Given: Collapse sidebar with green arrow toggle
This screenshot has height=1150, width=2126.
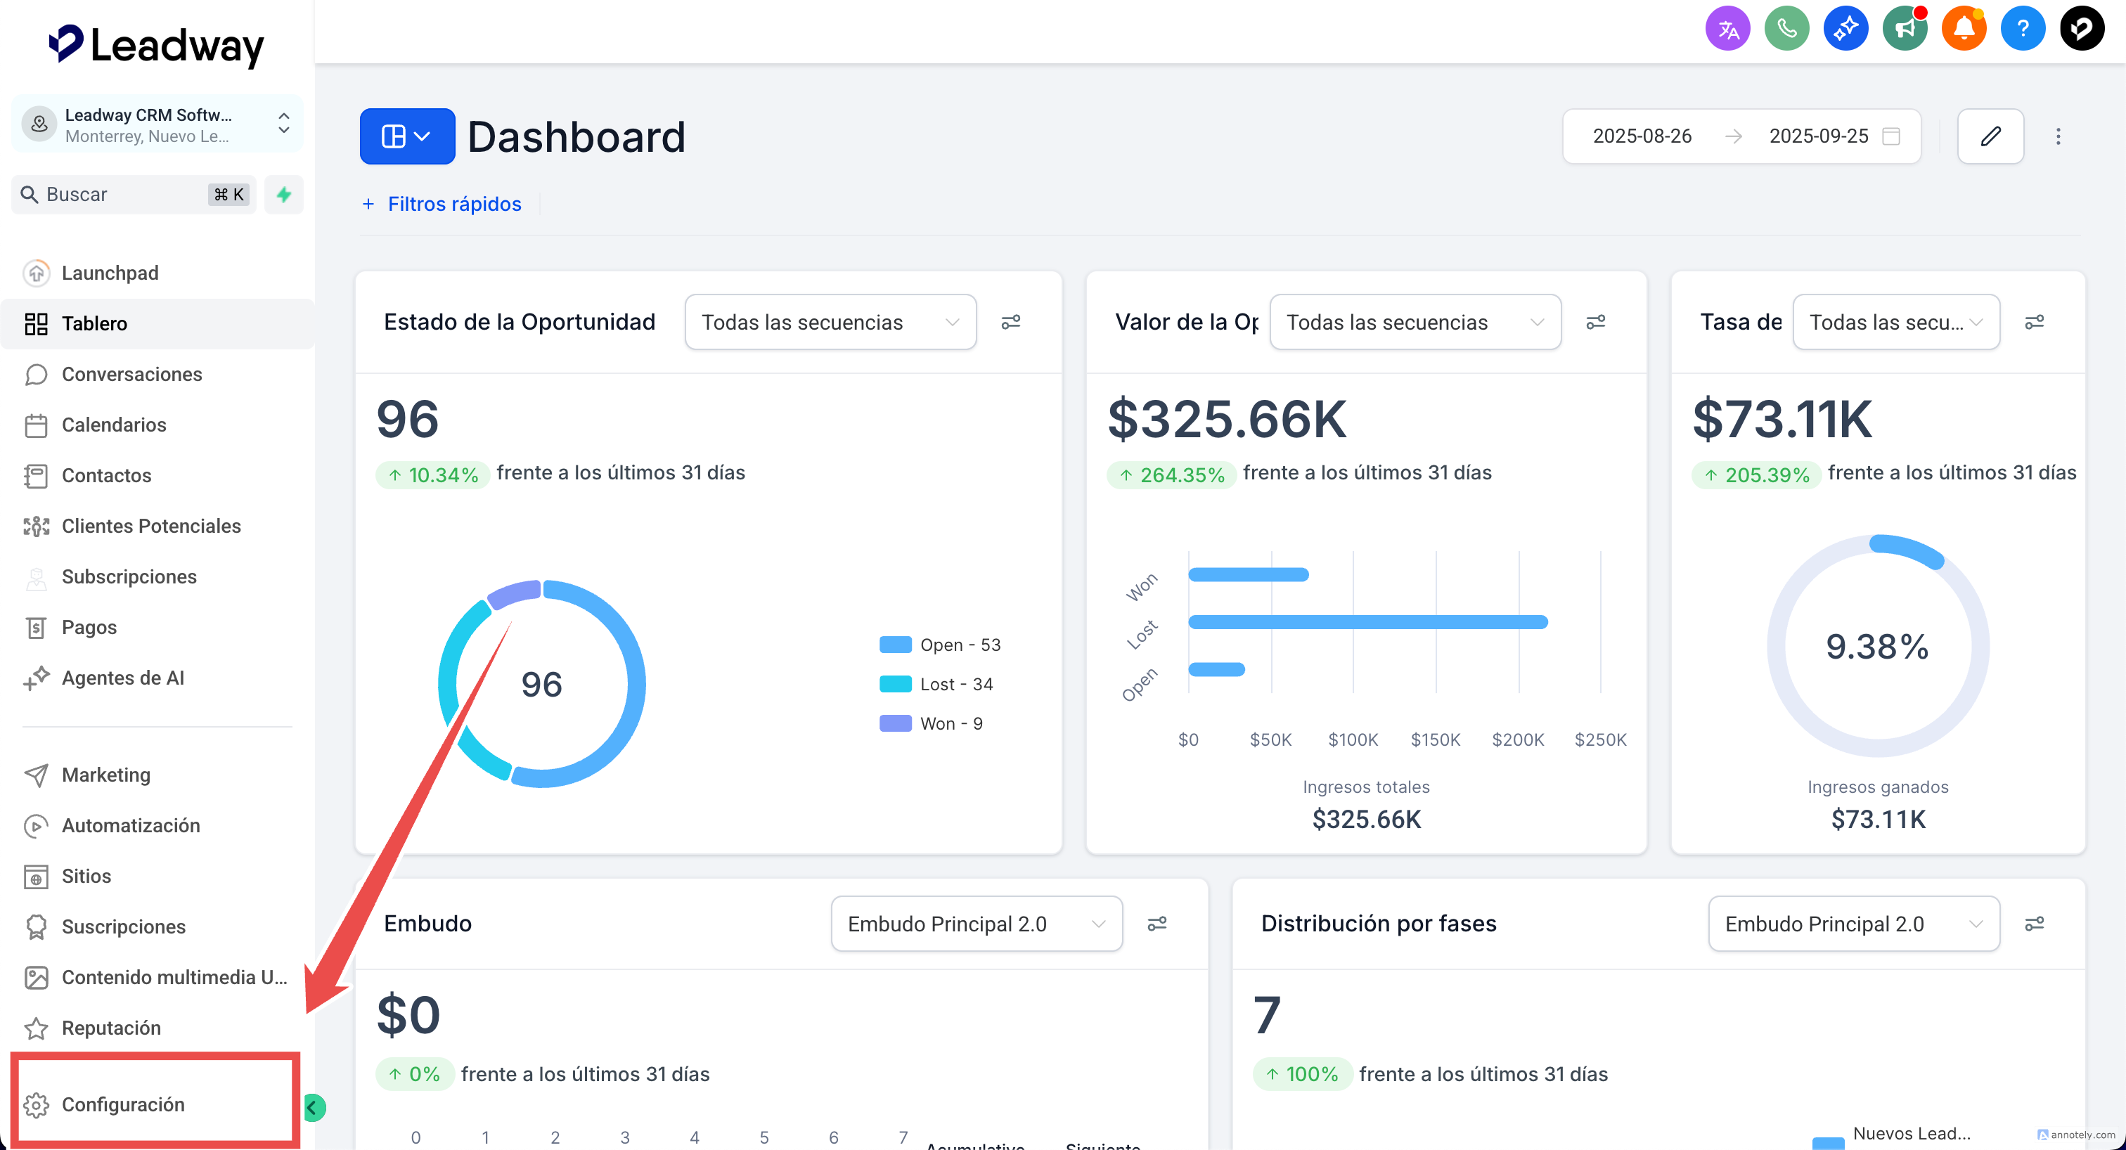Looking at the screenshot, I should [x=314, y=1107].
